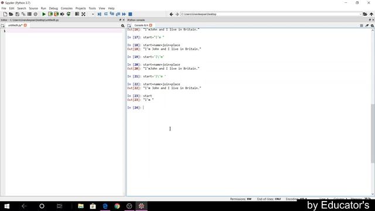375x211 pixels.
Task: Close the Console 8/A tab
Action: click(x=151, y=25)
